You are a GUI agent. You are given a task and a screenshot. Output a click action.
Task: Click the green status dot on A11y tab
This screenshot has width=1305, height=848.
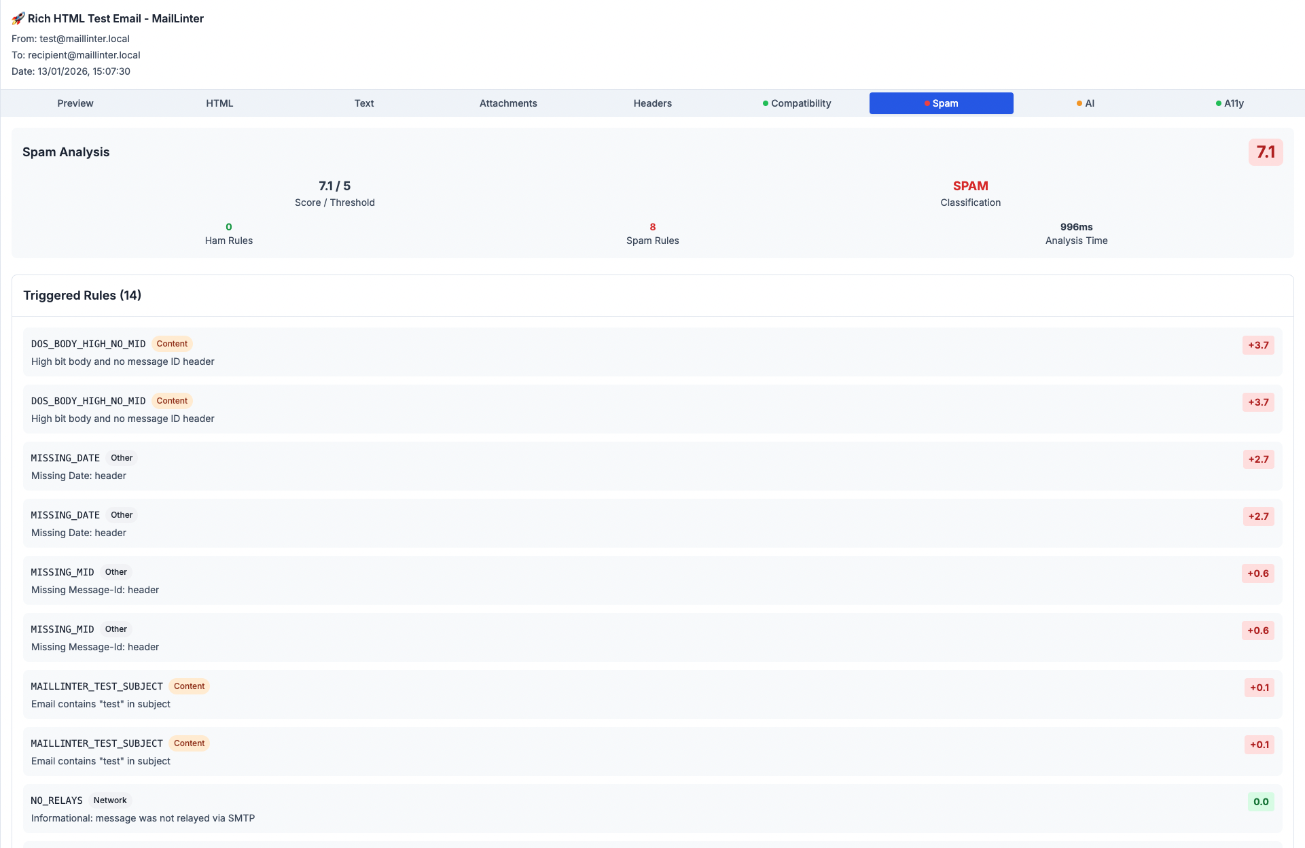click(x=1218, y=103)
